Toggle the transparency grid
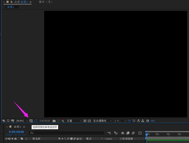Image resolution: width=189 pixels, height=143 pixels. click(89, 121)
